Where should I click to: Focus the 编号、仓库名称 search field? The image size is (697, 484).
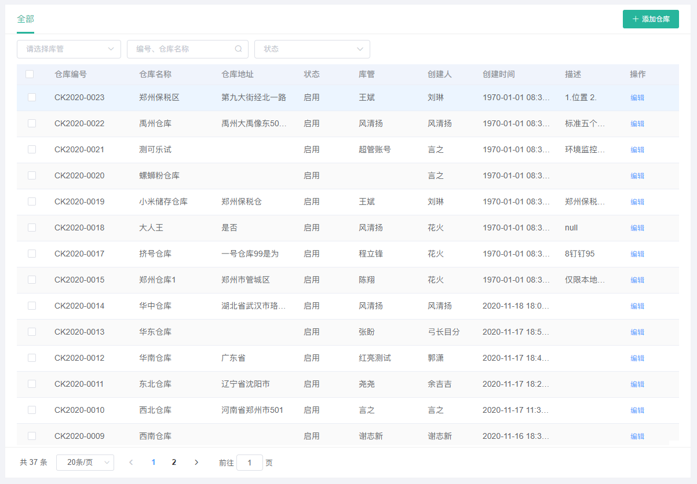[188, 49]
